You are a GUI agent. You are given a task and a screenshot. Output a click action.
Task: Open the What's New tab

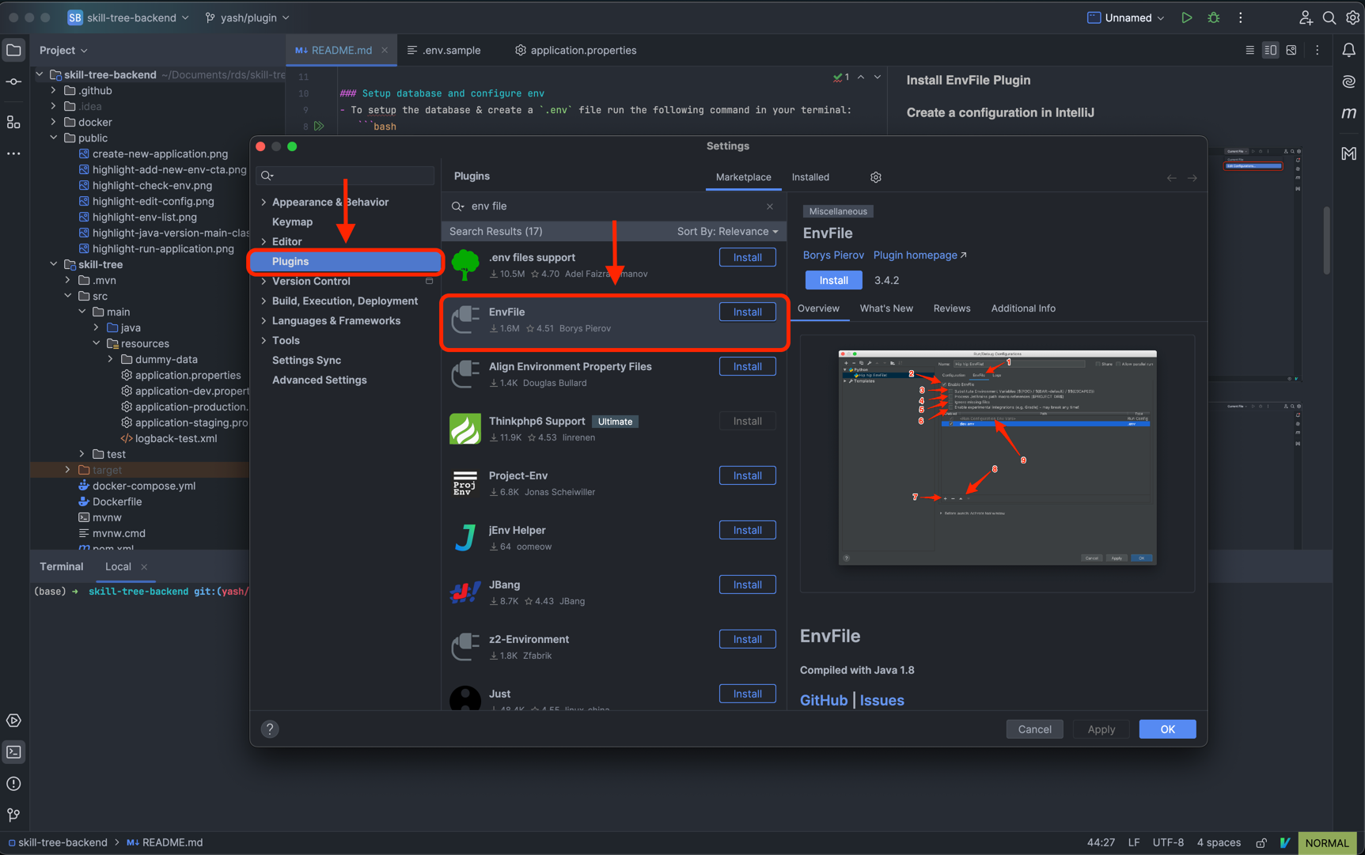click(x=886, y=308)
